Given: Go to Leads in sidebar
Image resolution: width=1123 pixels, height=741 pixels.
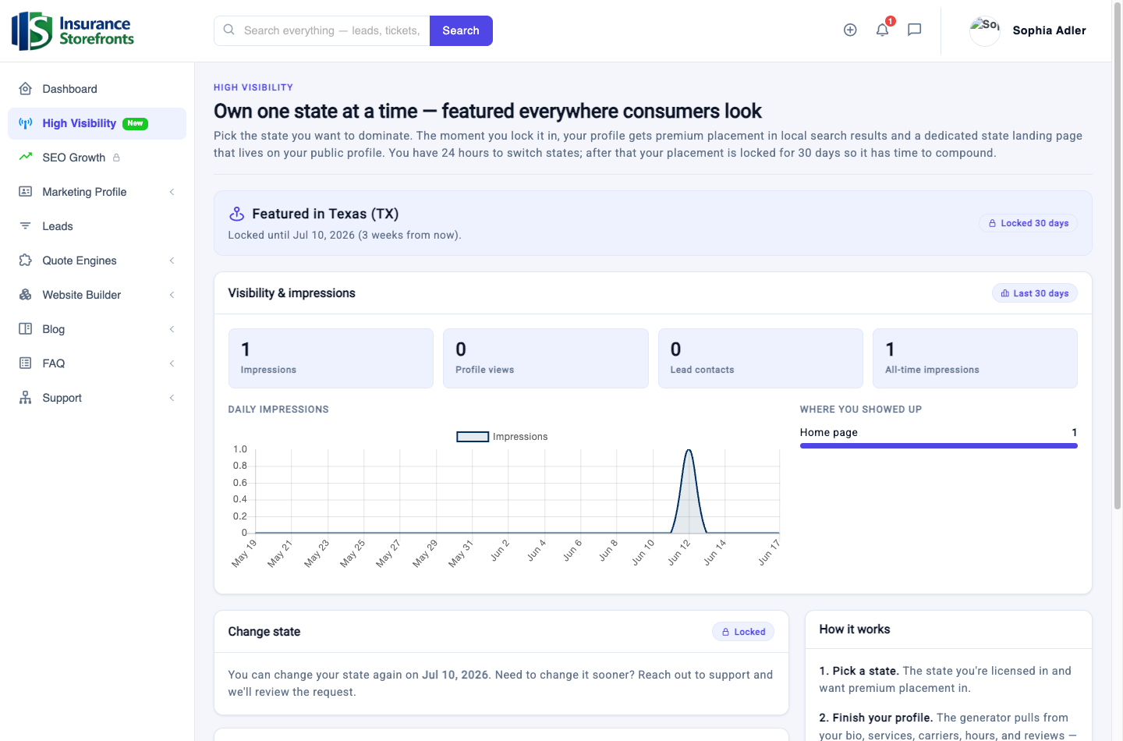Looking at the screenshot, I should [97, 226].
